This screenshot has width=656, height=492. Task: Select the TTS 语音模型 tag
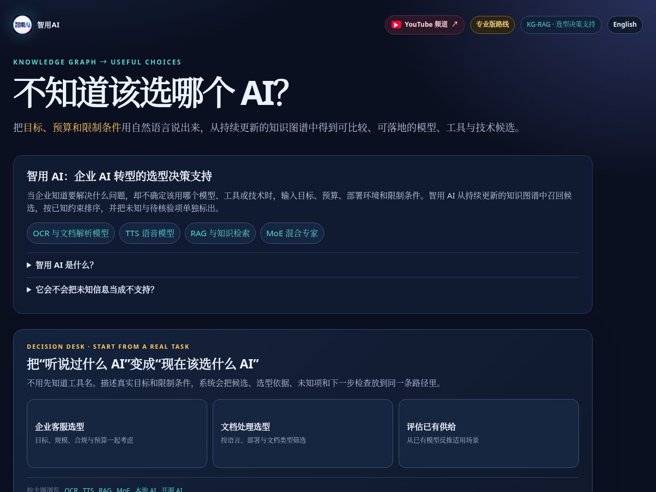(150, 233)
